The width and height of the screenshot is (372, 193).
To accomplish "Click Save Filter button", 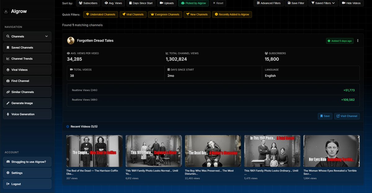I will click(x=296, y=3).
